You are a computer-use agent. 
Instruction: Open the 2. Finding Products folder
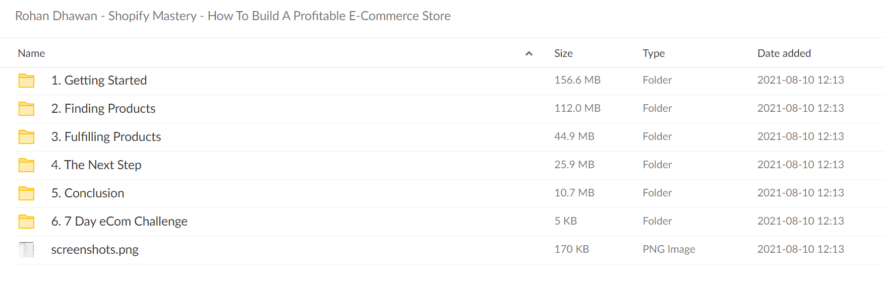(103, 109)
